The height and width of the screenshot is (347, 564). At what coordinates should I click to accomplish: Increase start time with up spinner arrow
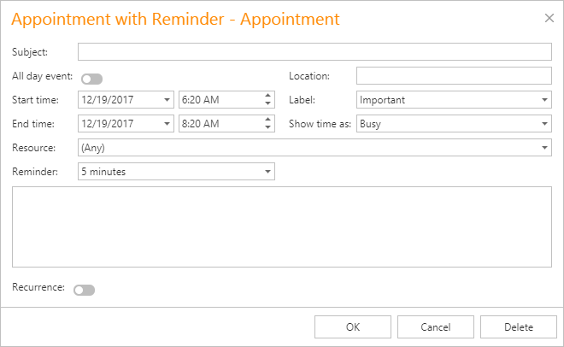[x=268, y=96]
